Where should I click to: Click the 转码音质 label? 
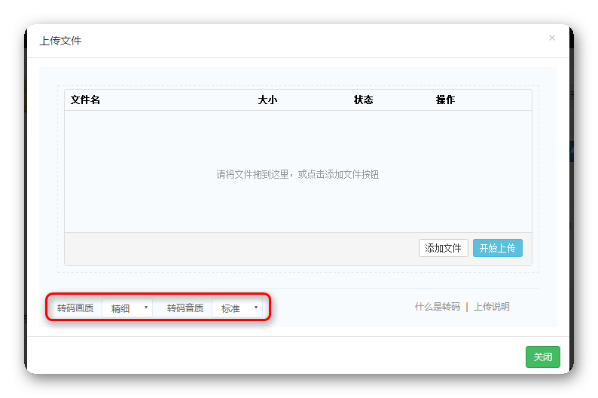pyautogui.click(x=185, y=308)
